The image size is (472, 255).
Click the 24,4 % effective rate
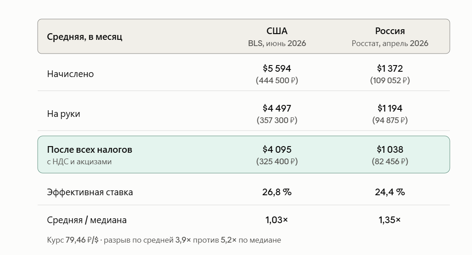coord(390,192)
